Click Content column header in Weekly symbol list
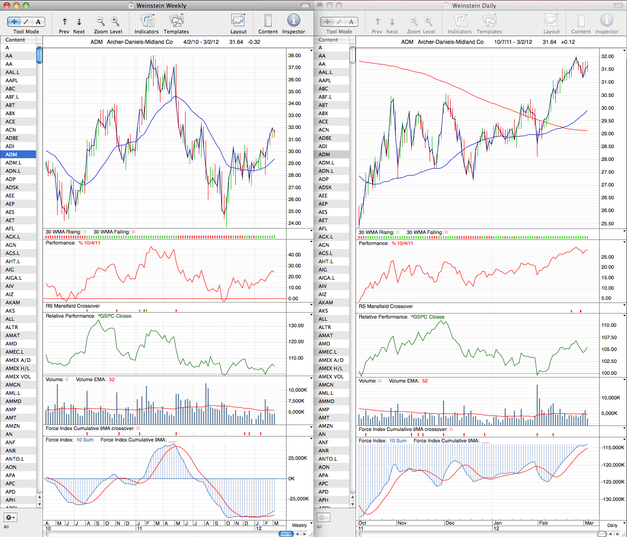Screen dimensions: 627x537 [18, 40]
